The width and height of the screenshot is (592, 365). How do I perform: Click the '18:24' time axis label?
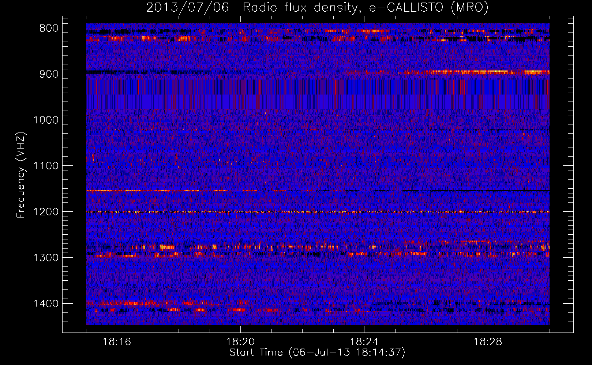click(364, 342)
